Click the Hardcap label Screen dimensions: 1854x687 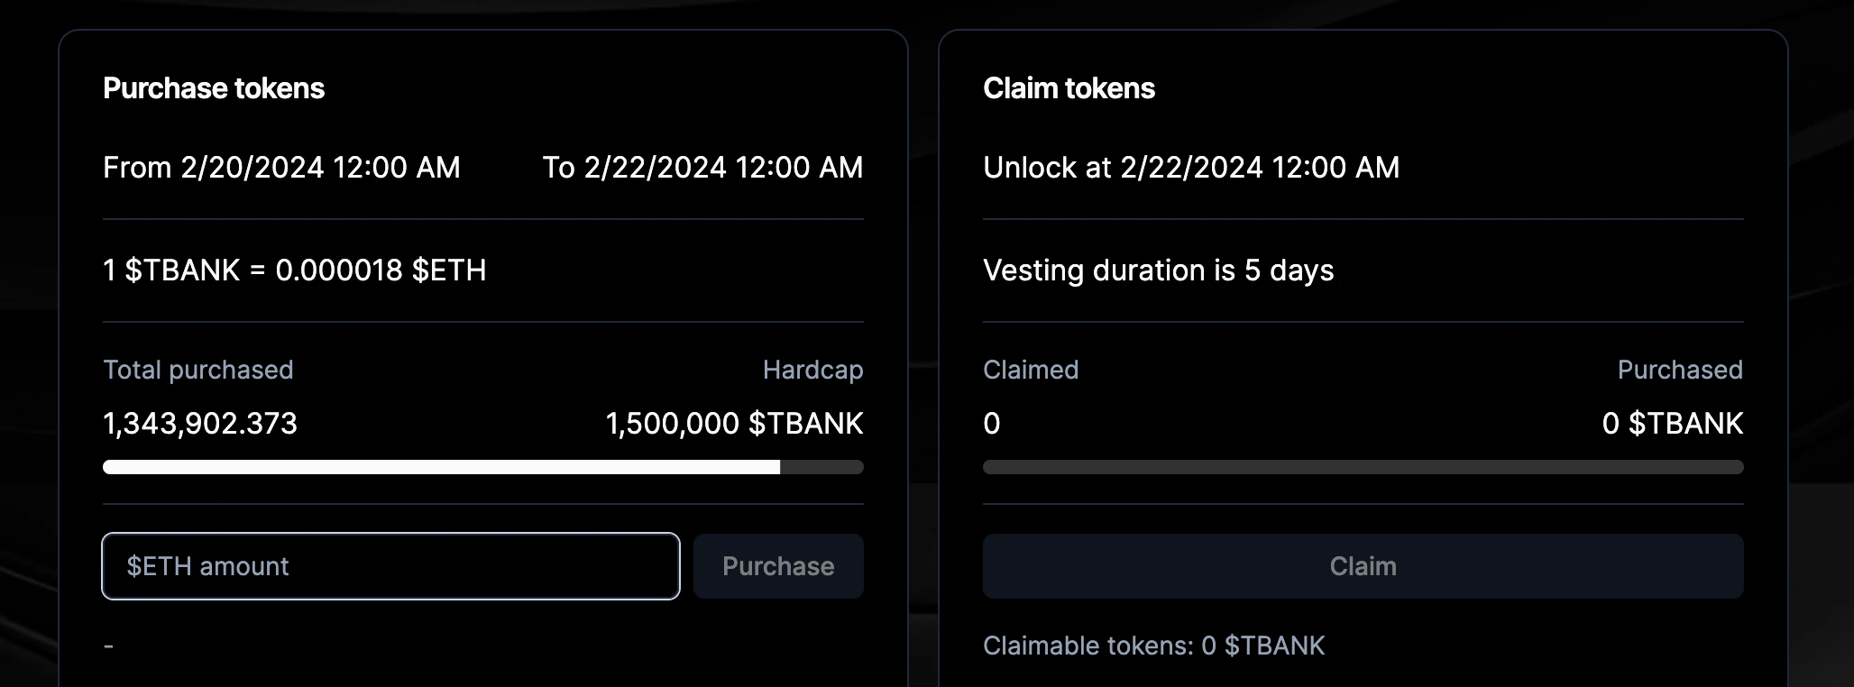pos(812,370)
